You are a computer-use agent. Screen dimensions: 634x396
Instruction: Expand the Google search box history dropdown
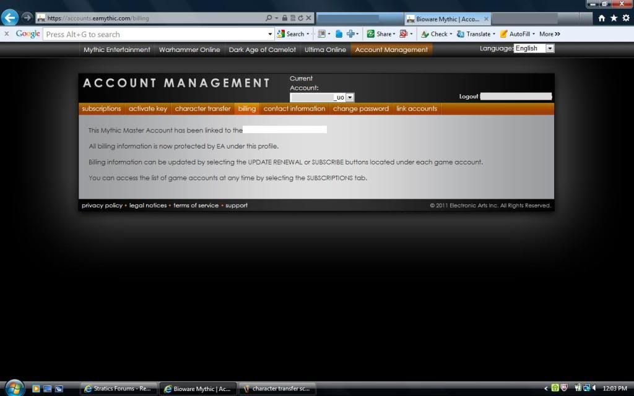pos(270,35)
